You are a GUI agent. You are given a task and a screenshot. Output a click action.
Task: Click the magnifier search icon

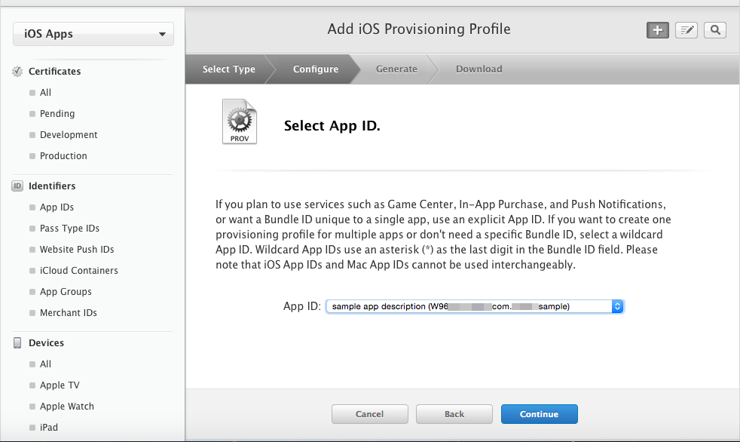(715, 30)
